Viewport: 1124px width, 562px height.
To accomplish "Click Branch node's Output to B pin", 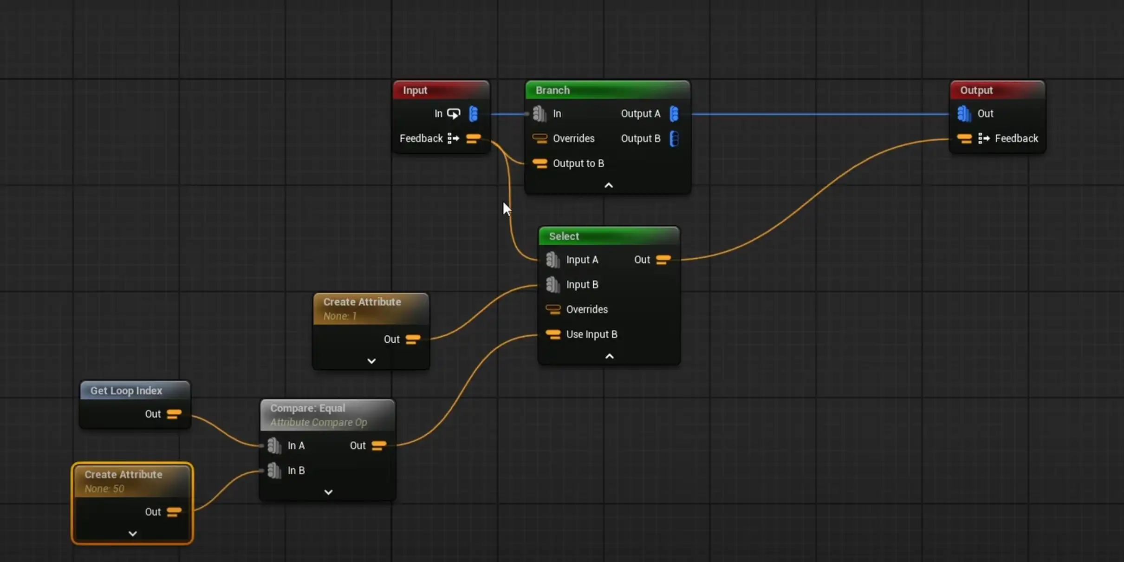I will click(x=539, y=163).
